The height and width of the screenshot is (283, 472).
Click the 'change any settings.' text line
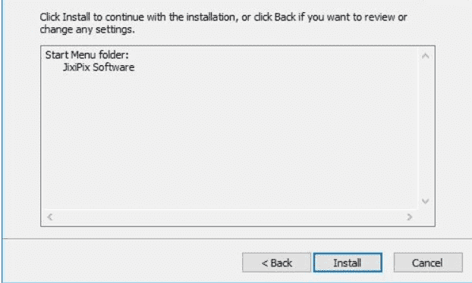point(87,30)
